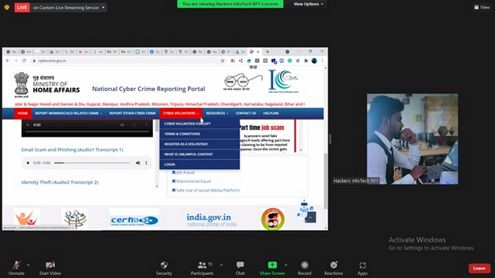Click the red LIVE indicator

[x=22, y=8]
